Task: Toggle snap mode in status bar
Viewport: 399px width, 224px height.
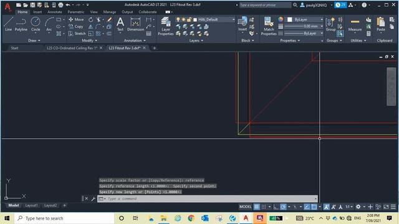Action: [264, 207]
